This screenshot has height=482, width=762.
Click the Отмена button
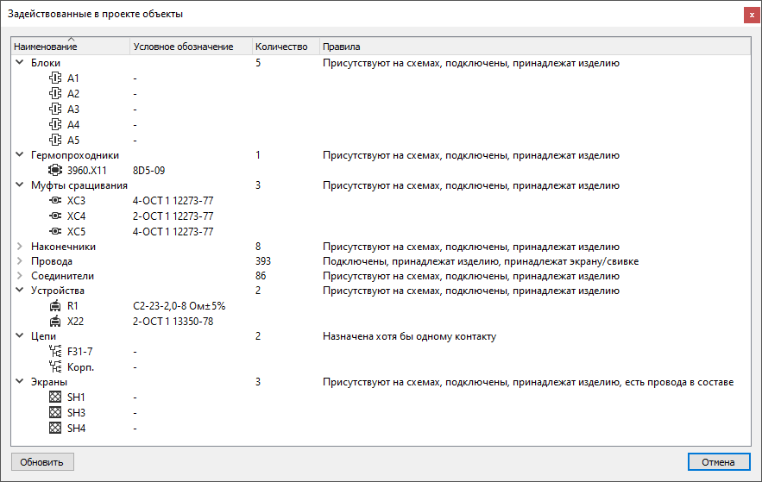718,462
